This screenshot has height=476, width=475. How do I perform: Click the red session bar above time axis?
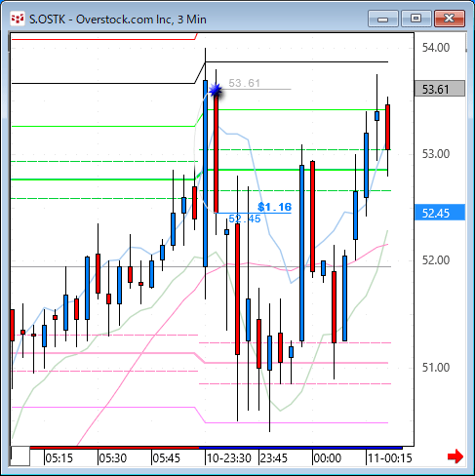click(x=114, y=448)
